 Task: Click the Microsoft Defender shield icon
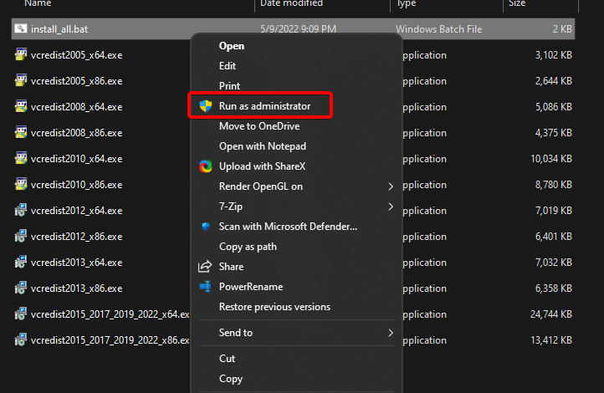tap(205, 227)
